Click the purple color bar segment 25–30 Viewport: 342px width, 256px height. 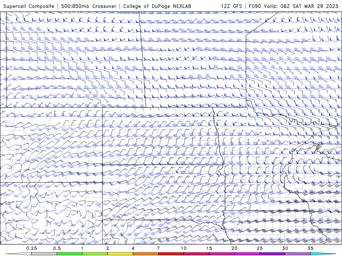tap(272, 254)
